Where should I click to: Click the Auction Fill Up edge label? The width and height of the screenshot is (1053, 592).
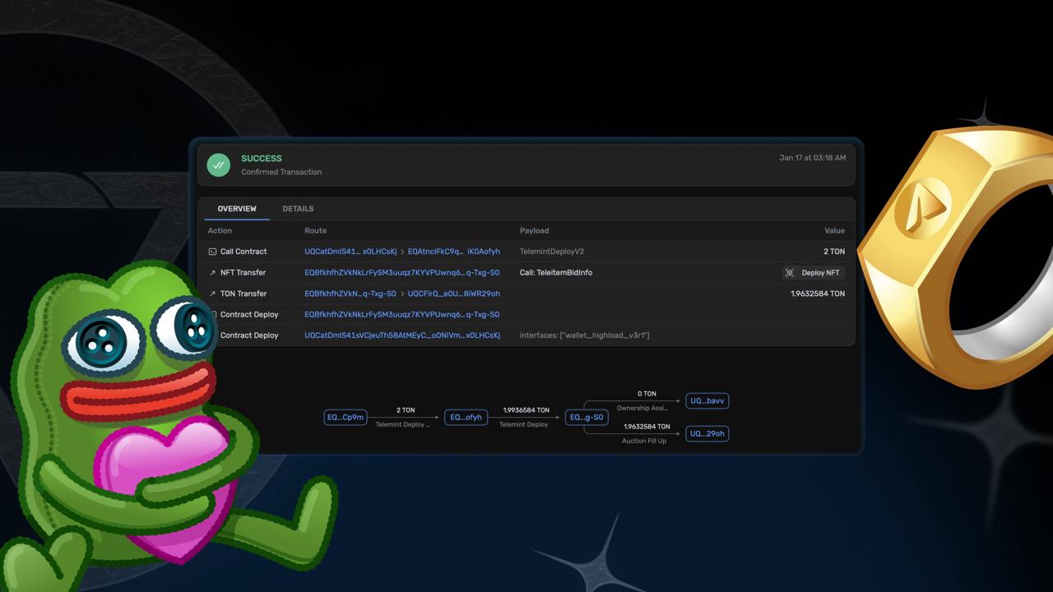[644, 441]
